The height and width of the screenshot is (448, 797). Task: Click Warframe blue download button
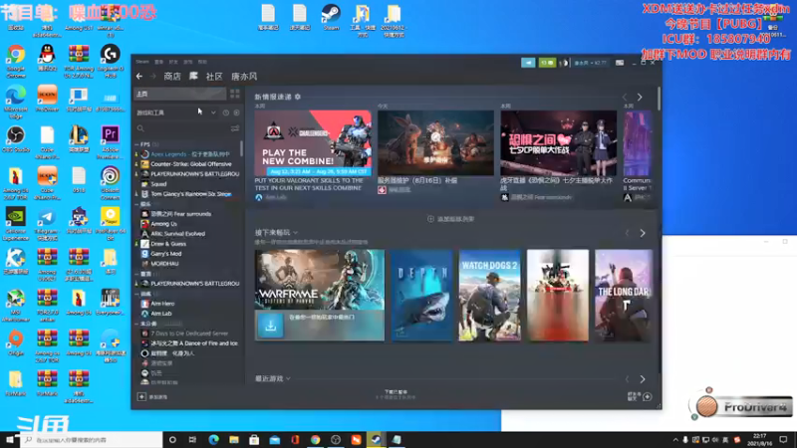click(x=270, y=326)
